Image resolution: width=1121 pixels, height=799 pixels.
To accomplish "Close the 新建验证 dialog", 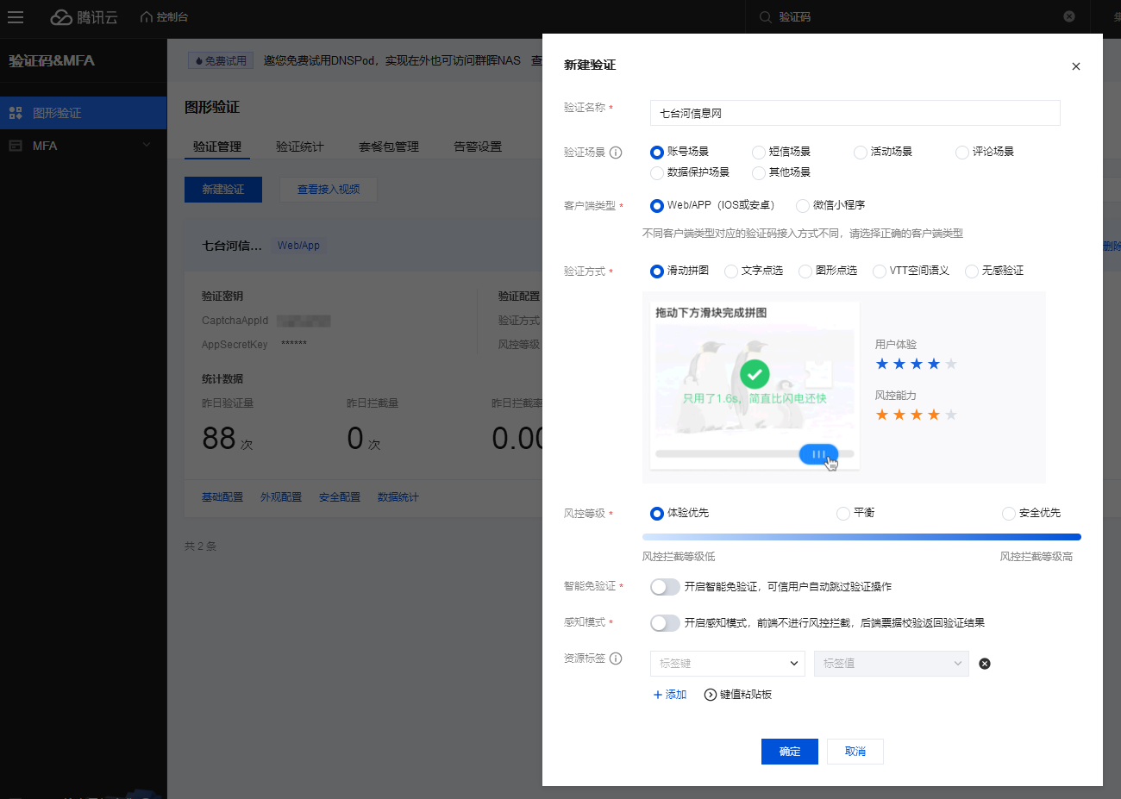I will (1076, 66).
